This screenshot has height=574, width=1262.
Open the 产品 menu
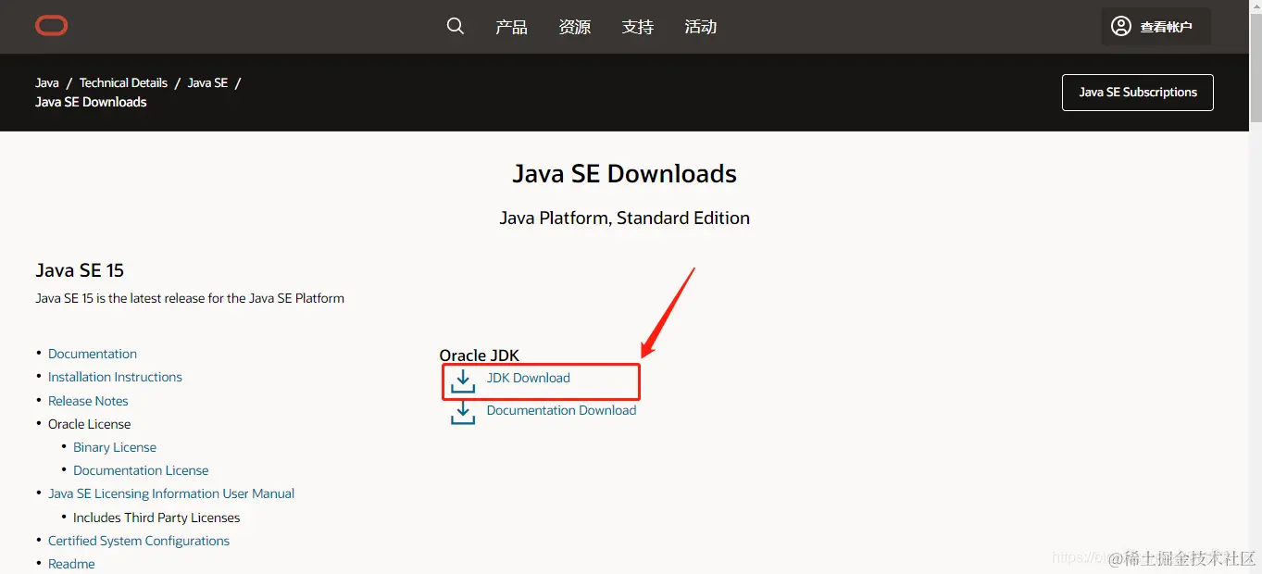pos(511,27)
